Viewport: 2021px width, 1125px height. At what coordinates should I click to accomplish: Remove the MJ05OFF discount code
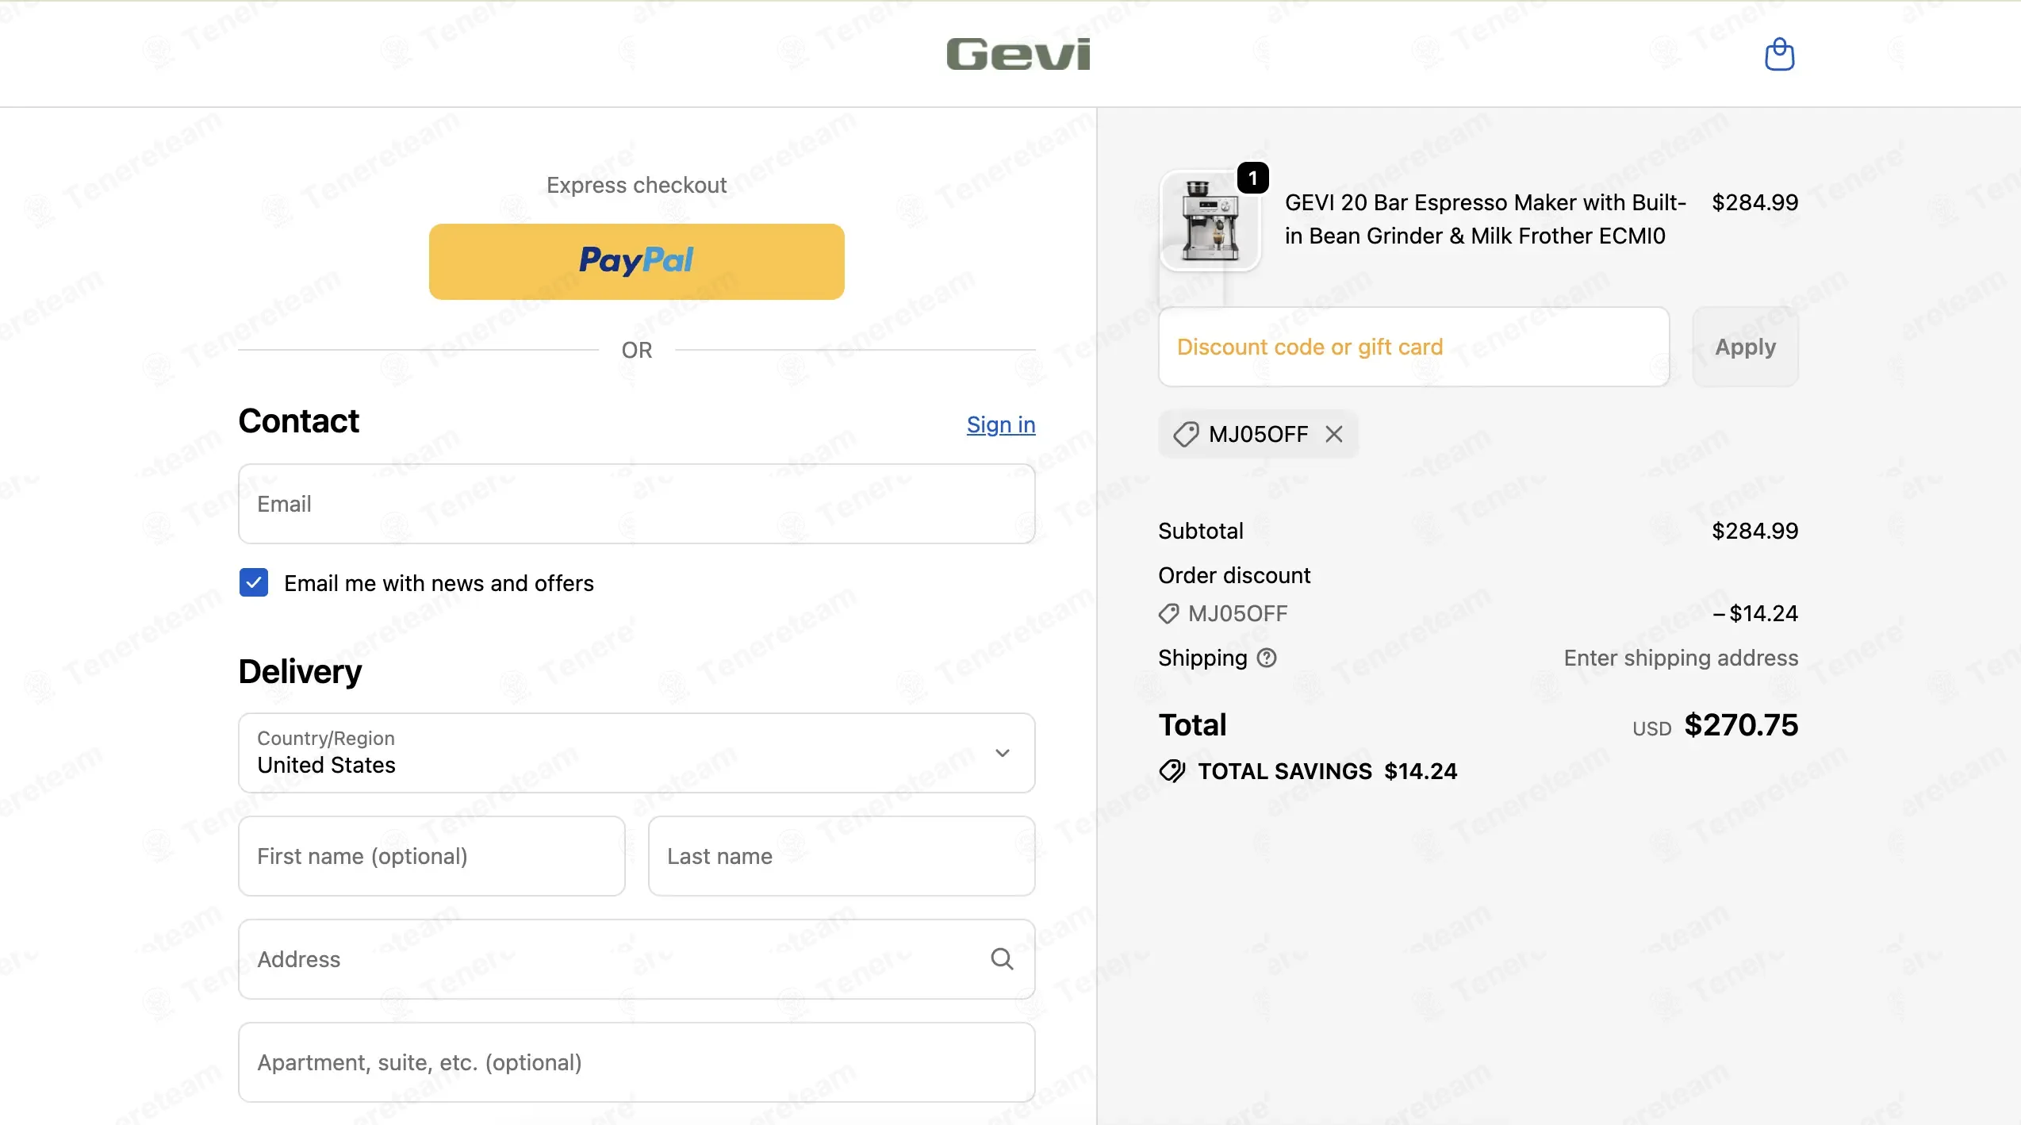[1334, 434]
